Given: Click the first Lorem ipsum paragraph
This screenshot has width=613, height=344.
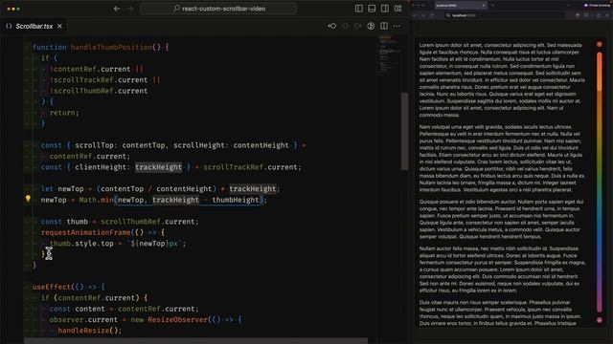Looking at the screenshot, I should [x=502, y=80].
